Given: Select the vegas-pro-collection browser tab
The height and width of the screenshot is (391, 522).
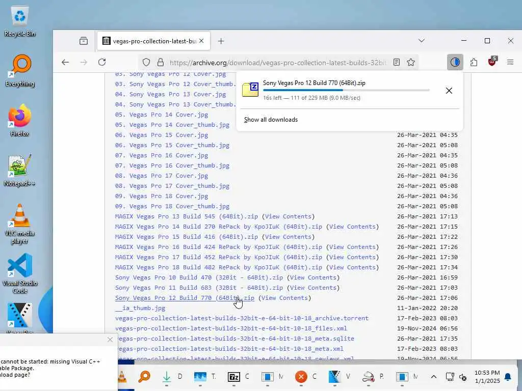Looking at the screenshot, I should coord(153,41).
